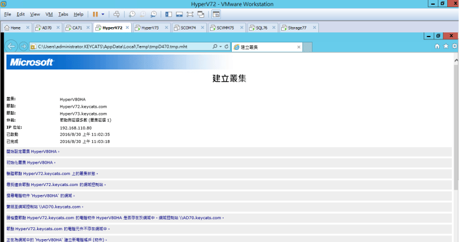459x242 pixels.
Task: Take a snapshot of this virtual machine
Action: pyautogui.click(x=132, y=14)
